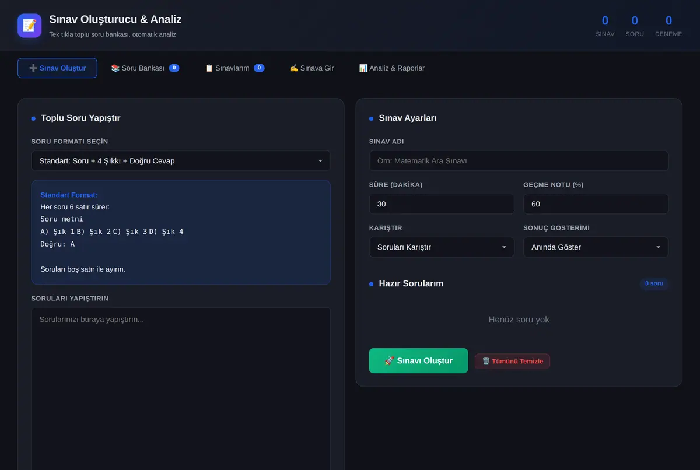Click the Henüz soru yok message
The height and width of the screenshot is (470, 700).
[519, 320]
